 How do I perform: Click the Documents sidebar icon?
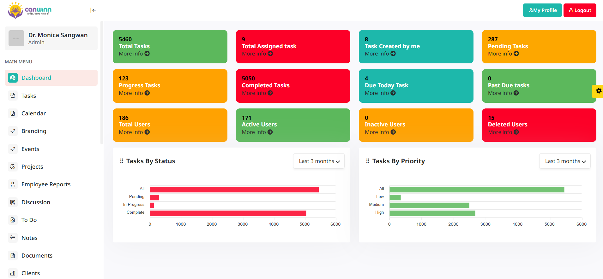click(x=13, y=255)
